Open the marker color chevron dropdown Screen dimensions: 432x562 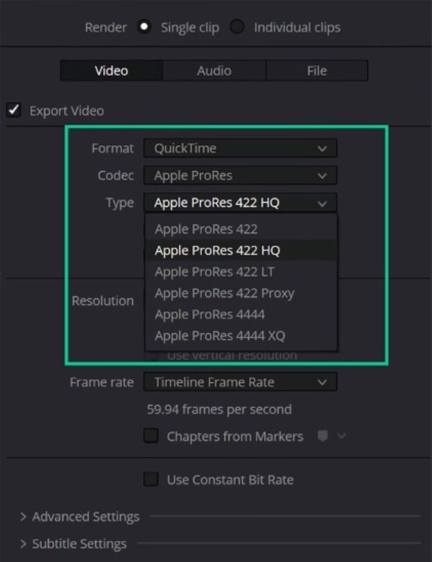341,436
